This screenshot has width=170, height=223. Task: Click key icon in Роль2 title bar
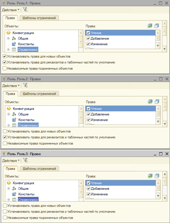click(x=4, y=79)
